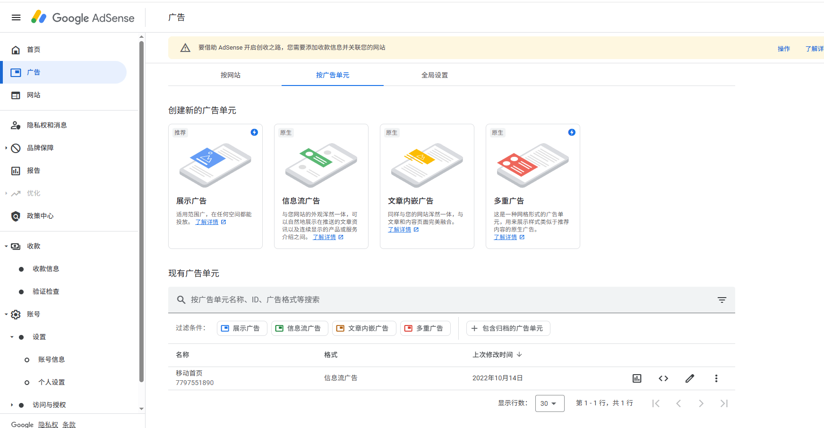This screenshot has height=428, width=824.
Task: Click the warning triangle icon in banner
Action: pyautogui.click(x=185, y=48)
